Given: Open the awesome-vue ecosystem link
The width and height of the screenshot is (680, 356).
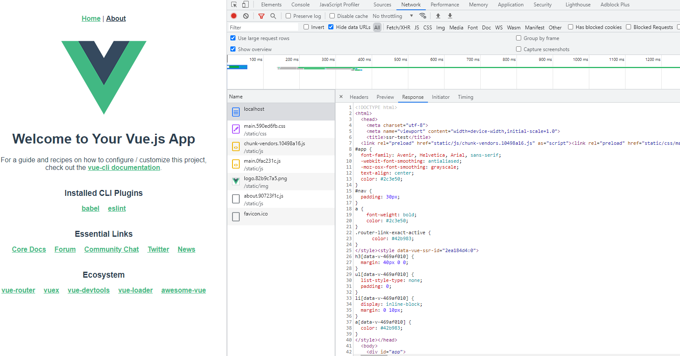Looking at the screenshot, I should 184,290.
